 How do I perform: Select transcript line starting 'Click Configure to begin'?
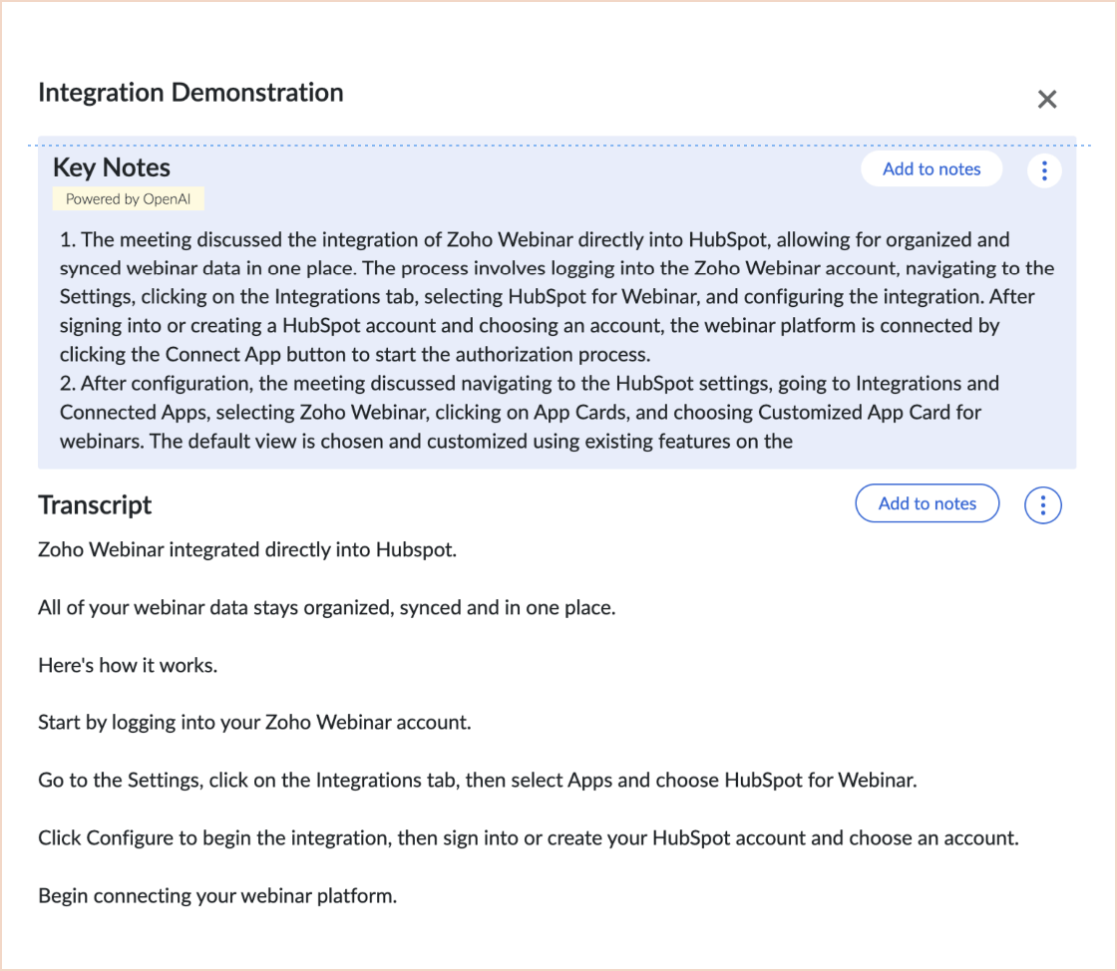coord(529,837)
